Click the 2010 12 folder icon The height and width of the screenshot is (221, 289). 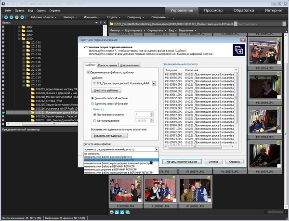click(28, 85)
